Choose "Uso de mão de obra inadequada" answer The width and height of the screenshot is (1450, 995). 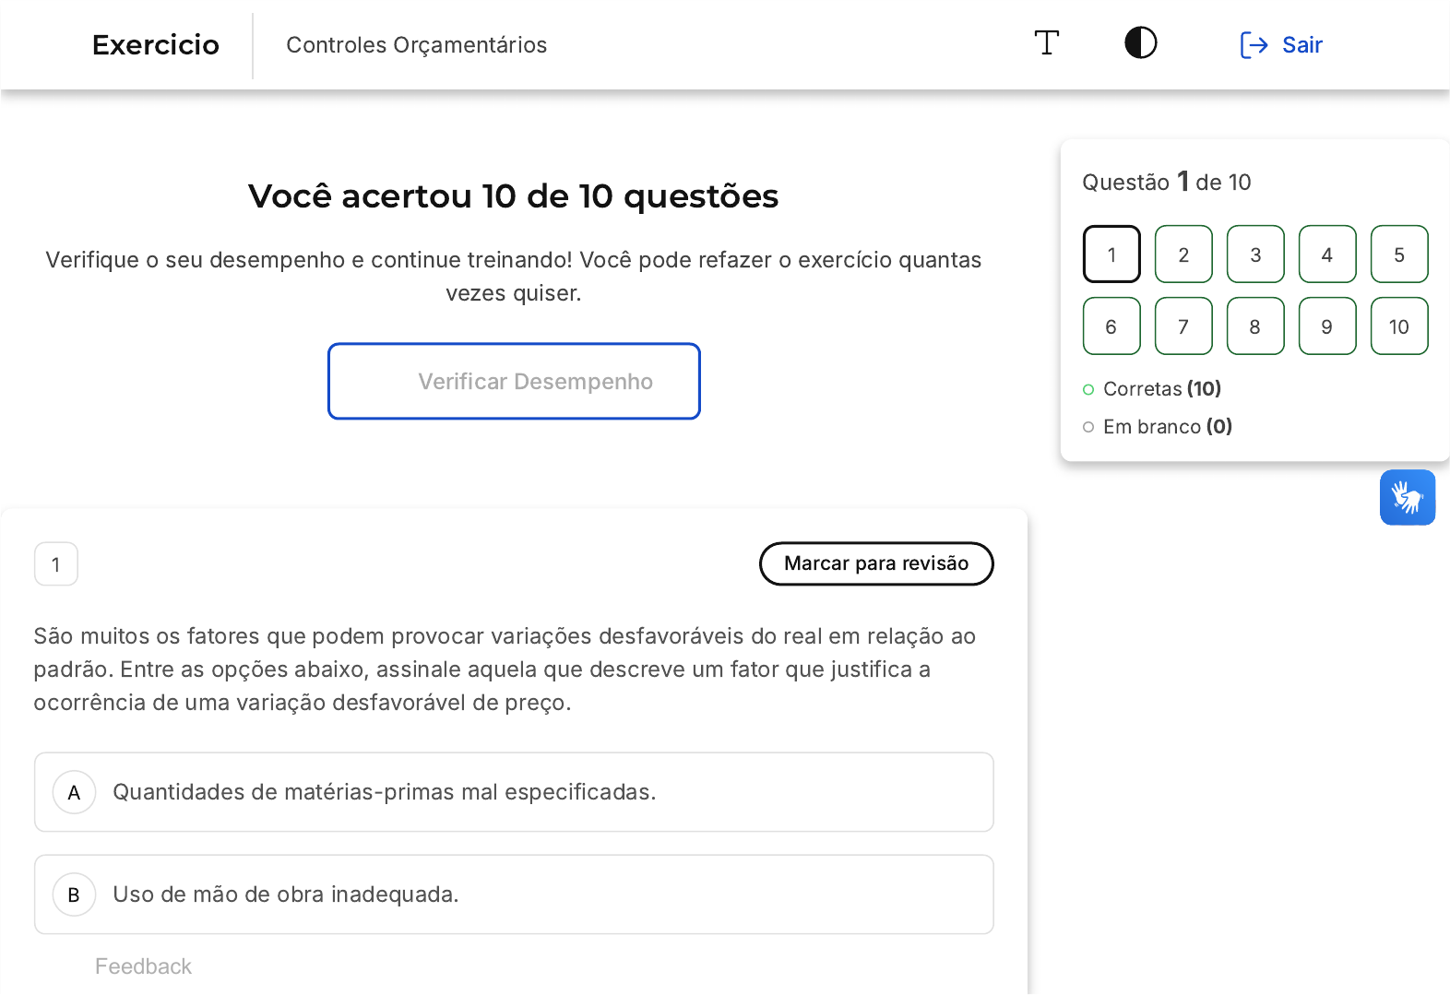coord(285,894)
